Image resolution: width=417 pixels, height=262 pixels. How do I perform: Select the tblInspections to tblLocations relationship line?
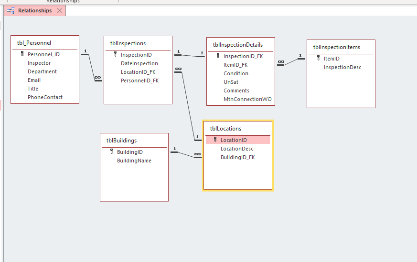coord(188,106)
